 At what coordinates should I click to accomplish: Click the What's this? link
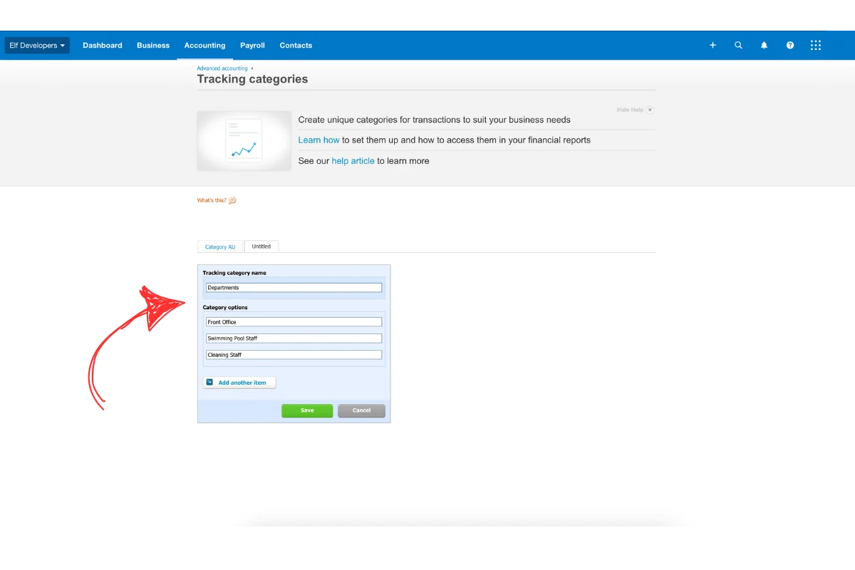212,200
